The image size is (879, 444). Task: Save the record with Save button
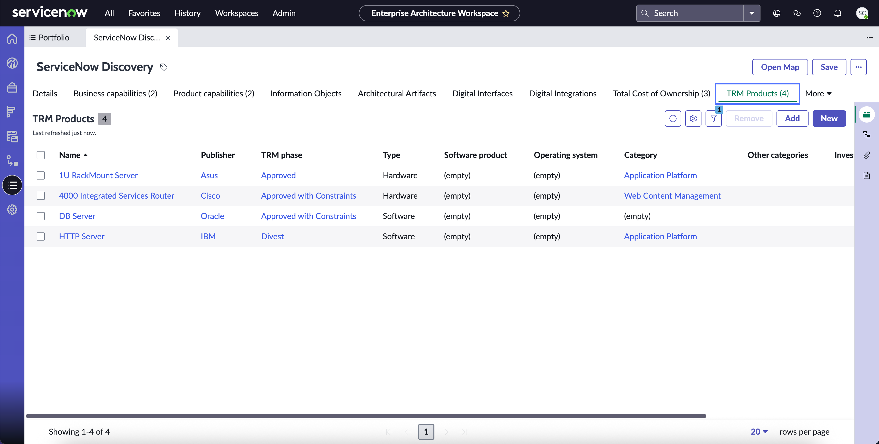point(829,67)
